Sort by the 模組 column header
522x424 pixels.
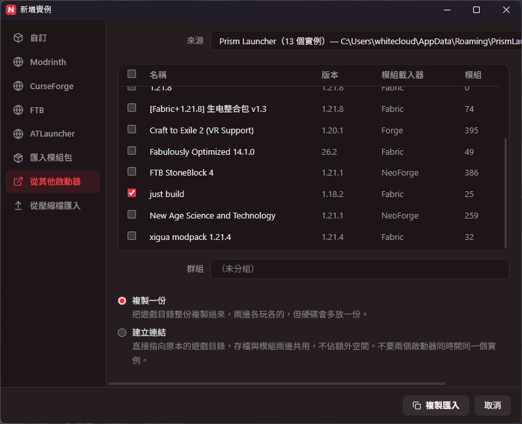coord(473,75)
